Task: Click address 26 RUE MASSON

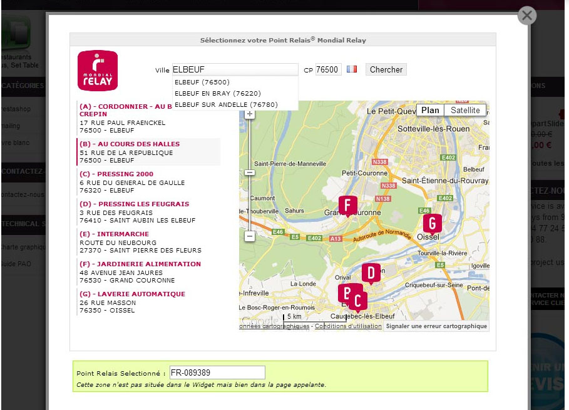Action: tap(108, 302)
